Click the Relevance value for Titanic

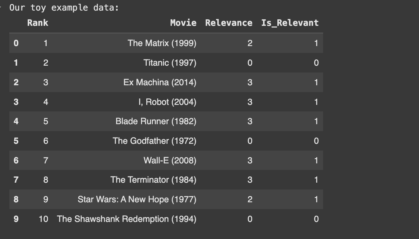pos(250,63)
